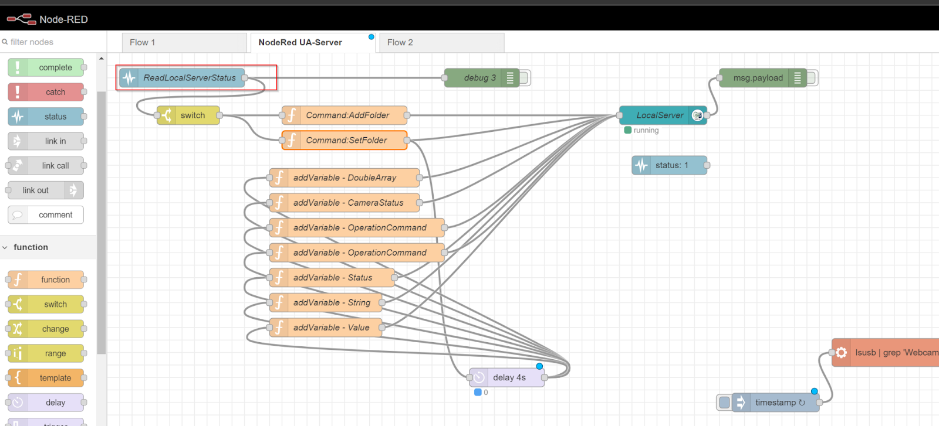Select the switch node on canvas

[x=188, y=115]
